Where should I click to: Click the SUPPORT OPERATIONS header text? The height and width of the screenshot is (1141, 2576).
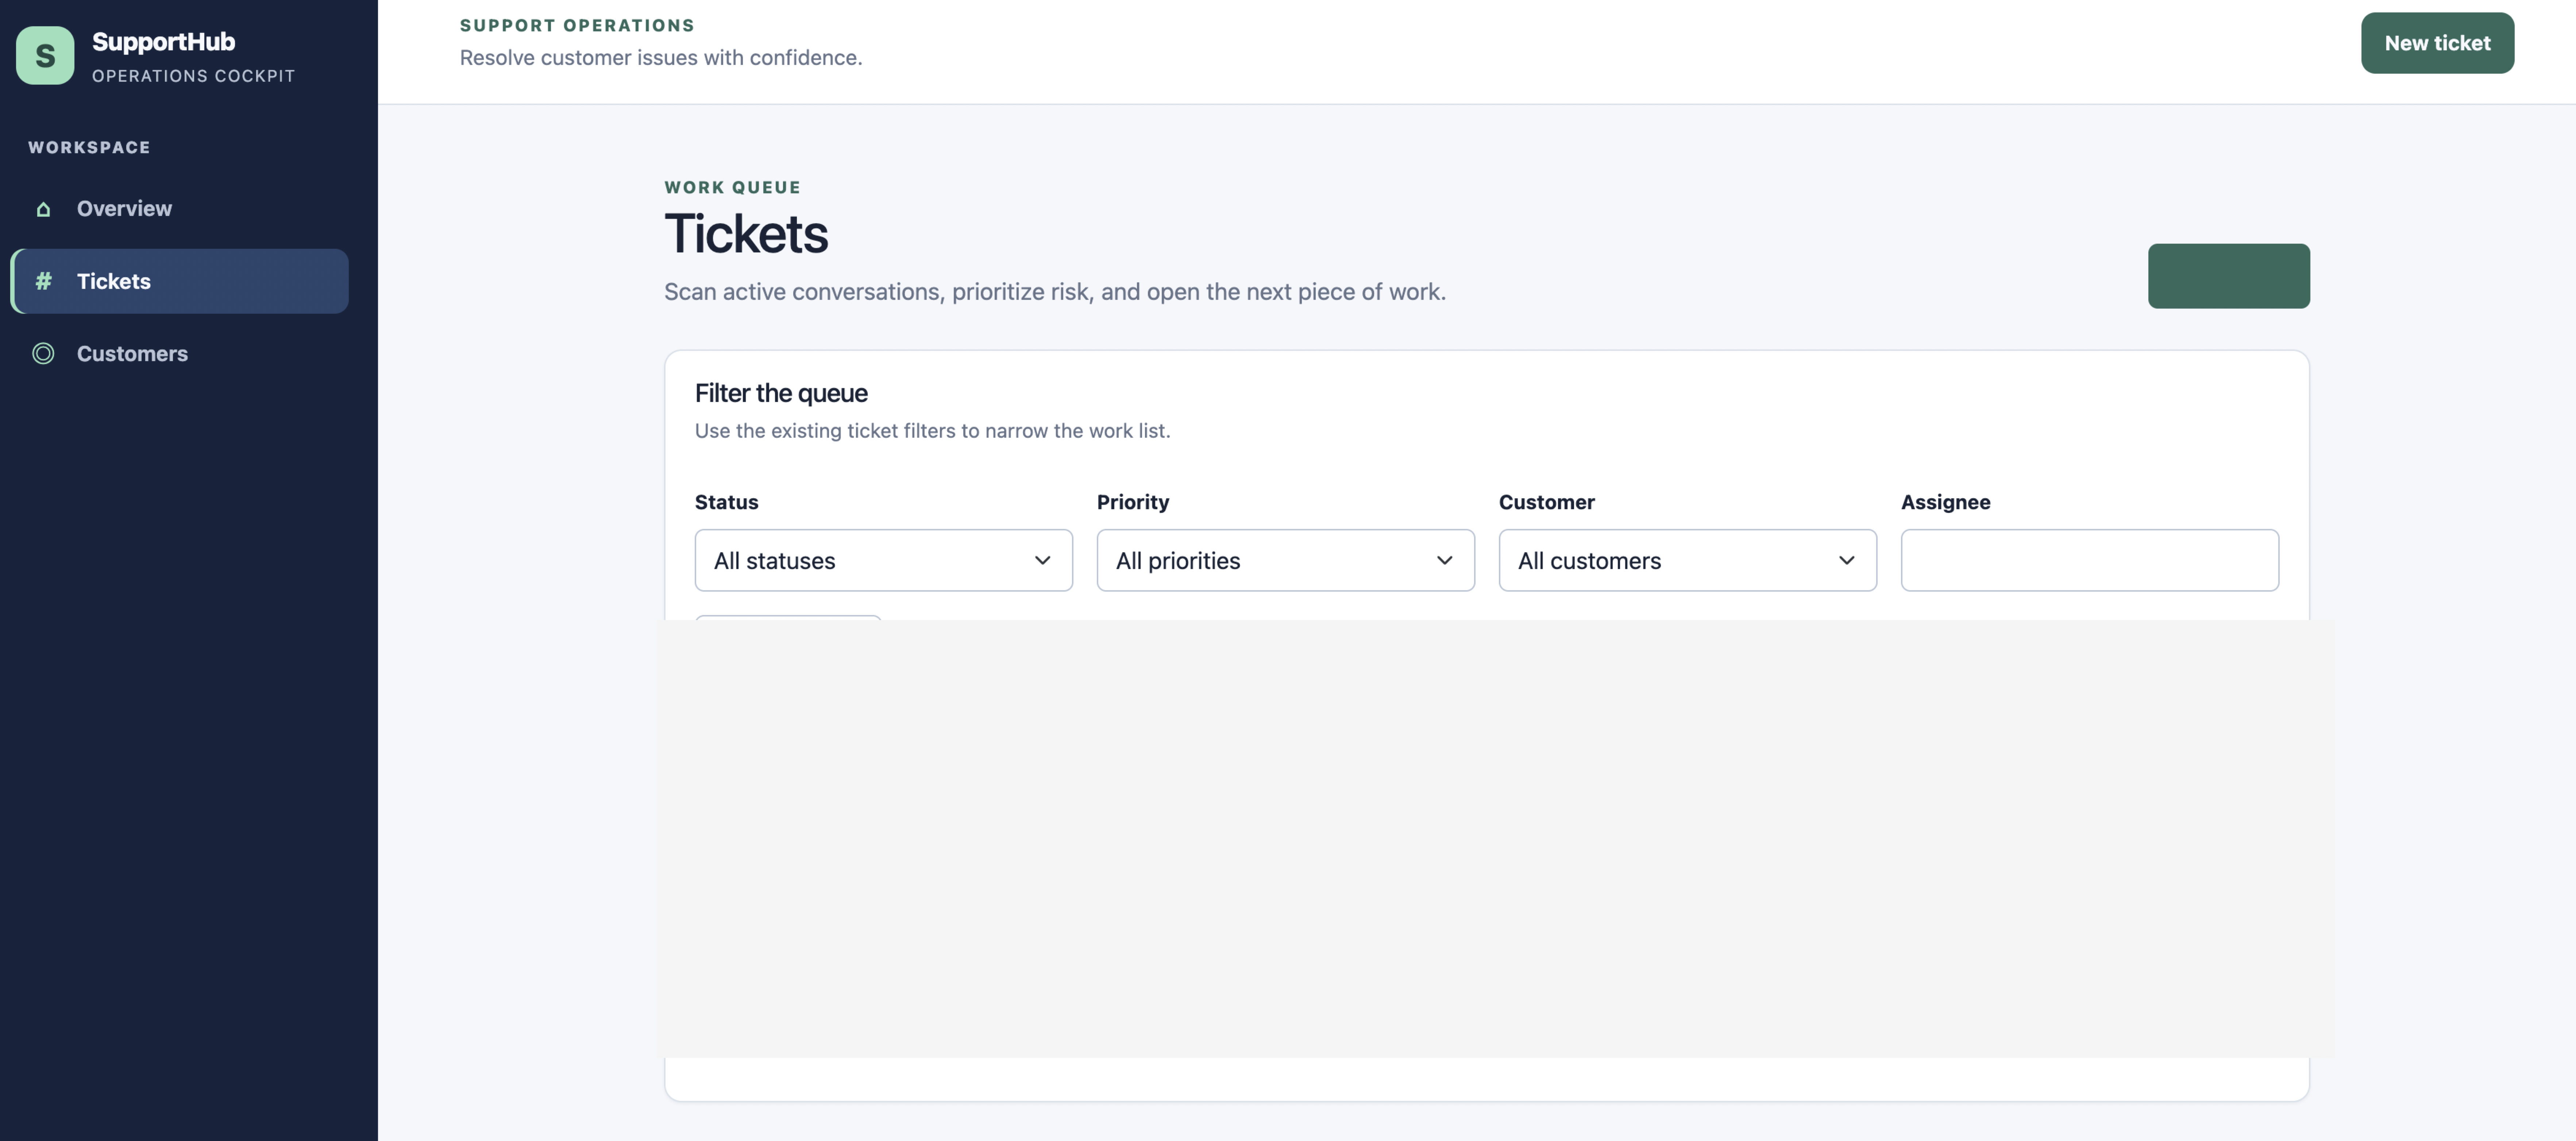coord(577,25)
